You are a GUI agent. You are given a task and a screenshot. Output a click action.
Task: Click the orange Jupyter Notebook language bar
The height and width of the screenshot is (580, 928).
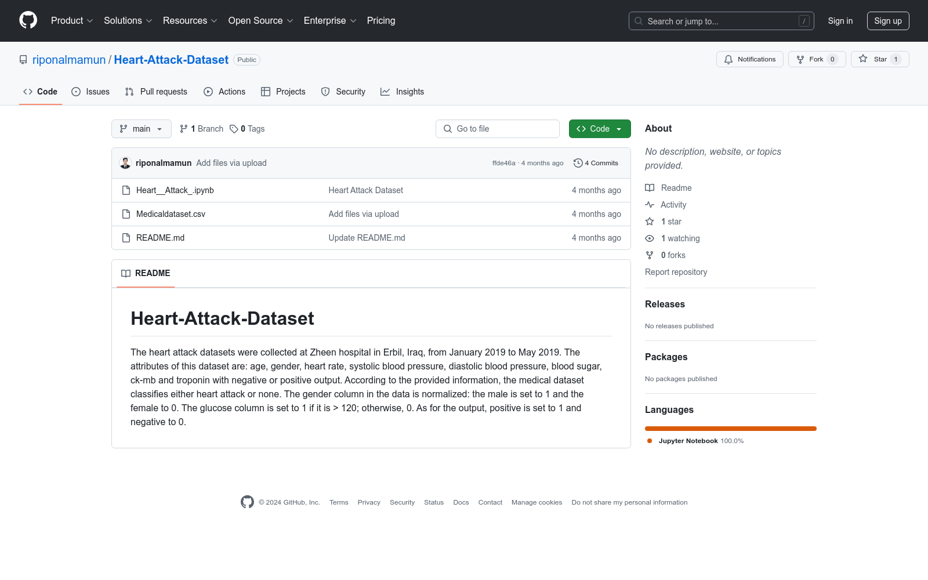pos(731,429)
